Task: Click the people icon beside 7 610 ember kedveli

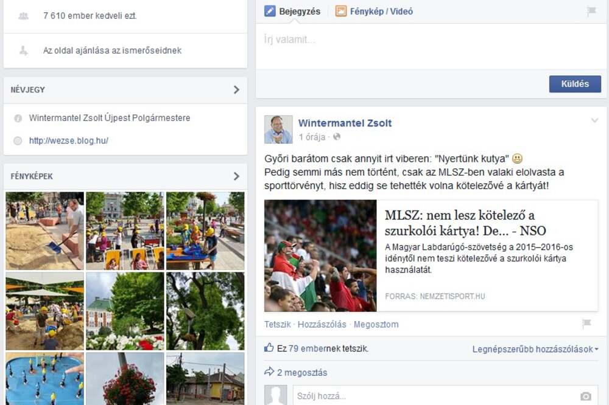Action: click(x=23, y=16)
